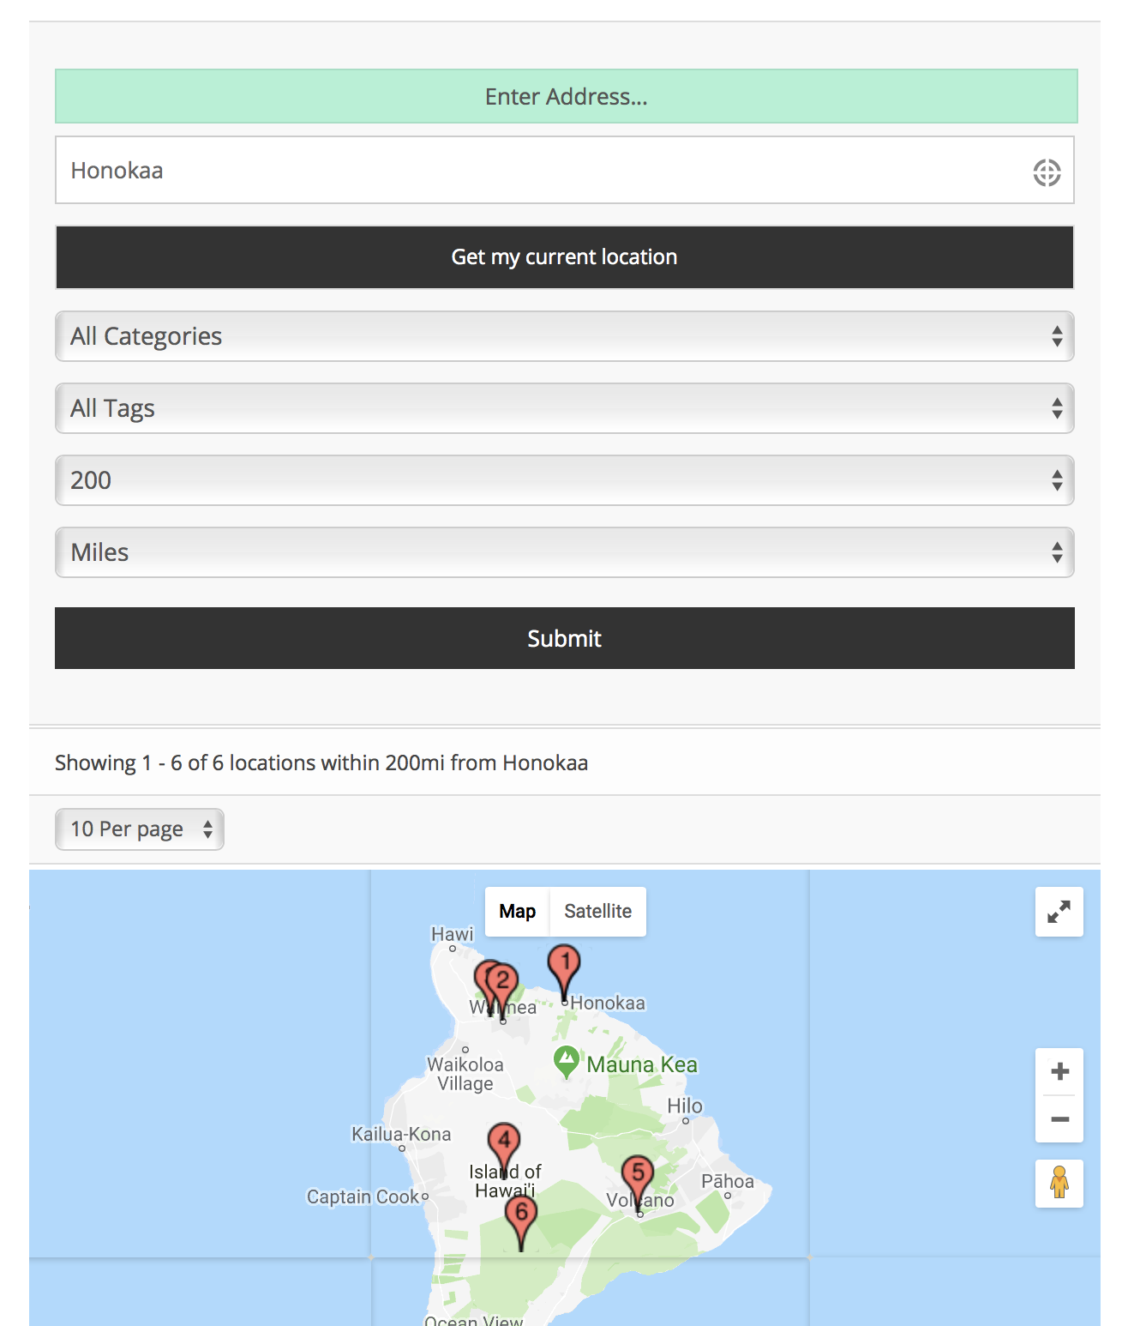Click the Showing 1 - 6 of 6 locations text

pos(321,762)
